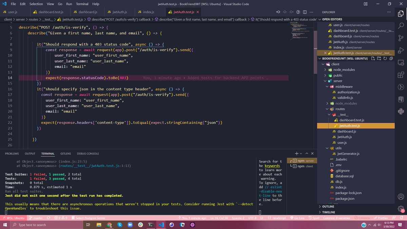Open the .gitignore file
Image resolution: width=407 pixels, height=229 pixels.
[342, 171]
